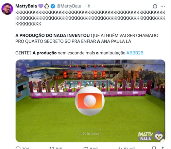The width and height of the screenshot is (171, 149).
Task: Click the repost arrows icon
Action: pyautogui.click(x=52, y=148)
